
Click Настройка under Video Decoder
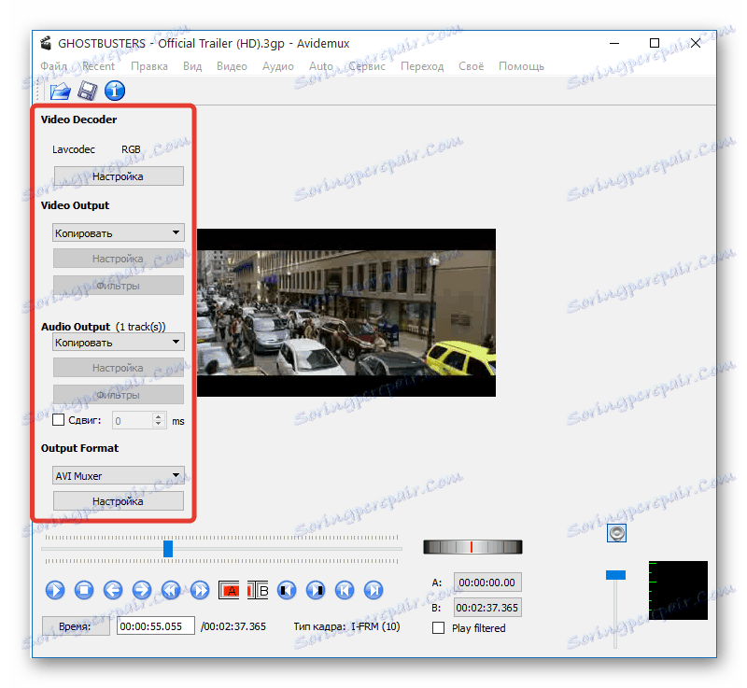(119, 176)
